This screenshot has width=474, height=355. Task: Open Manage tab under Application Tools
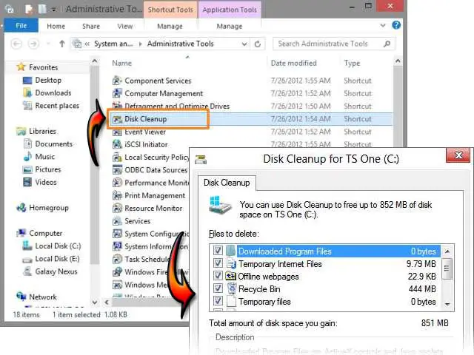[230, 27]
